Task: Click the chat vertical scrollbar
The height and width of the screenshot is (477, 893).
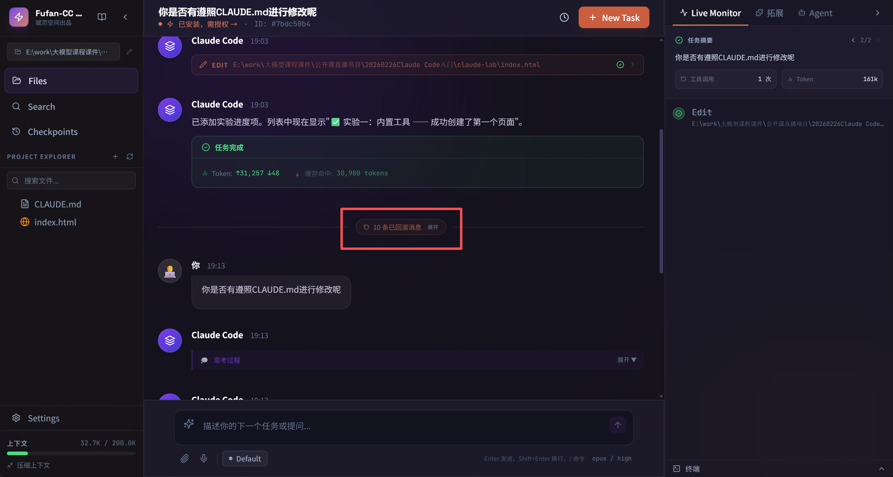Action: (661, 201)
